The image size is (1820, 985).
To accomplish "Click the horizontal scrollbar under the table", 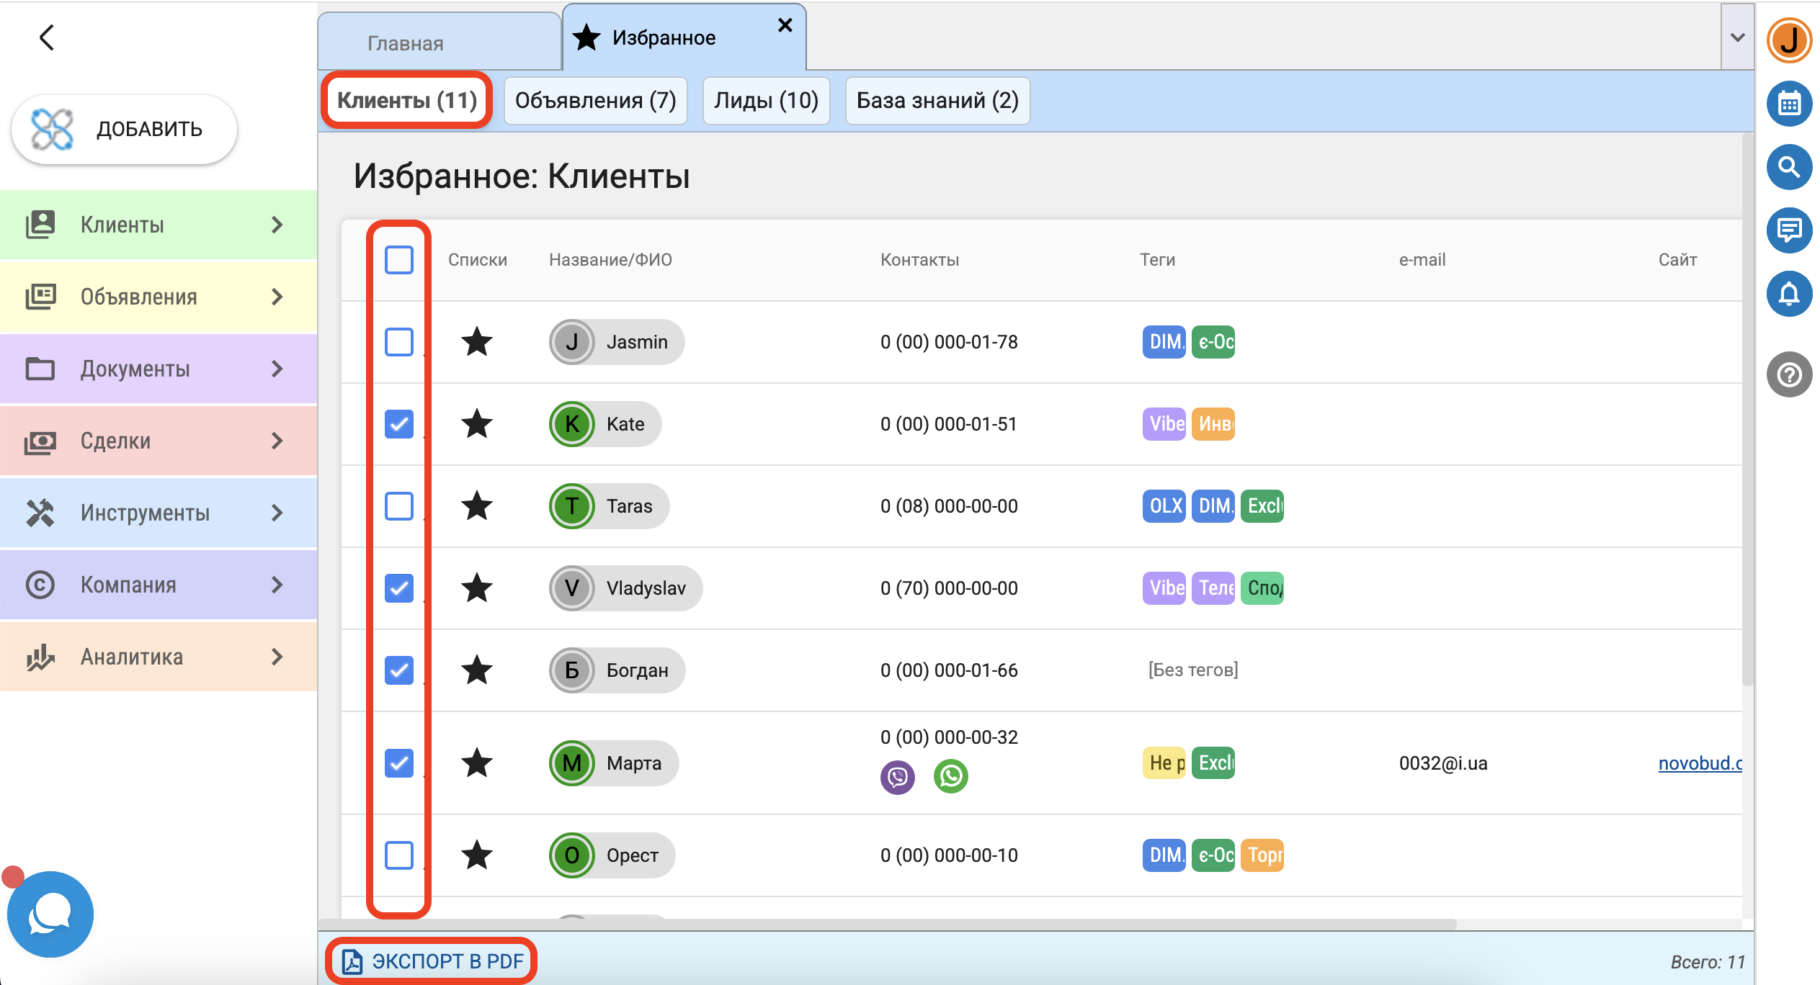I will (886, 924).
